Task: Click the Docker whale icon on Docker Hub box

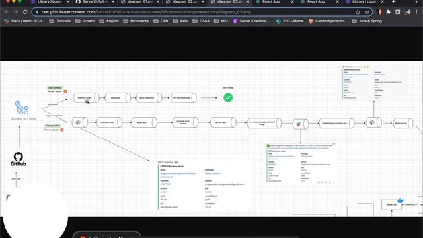Action: pos(401,200)
